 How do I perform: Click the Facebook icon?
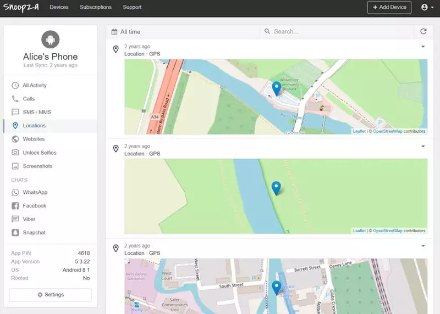pyautogui.click(x=15, y=206)
